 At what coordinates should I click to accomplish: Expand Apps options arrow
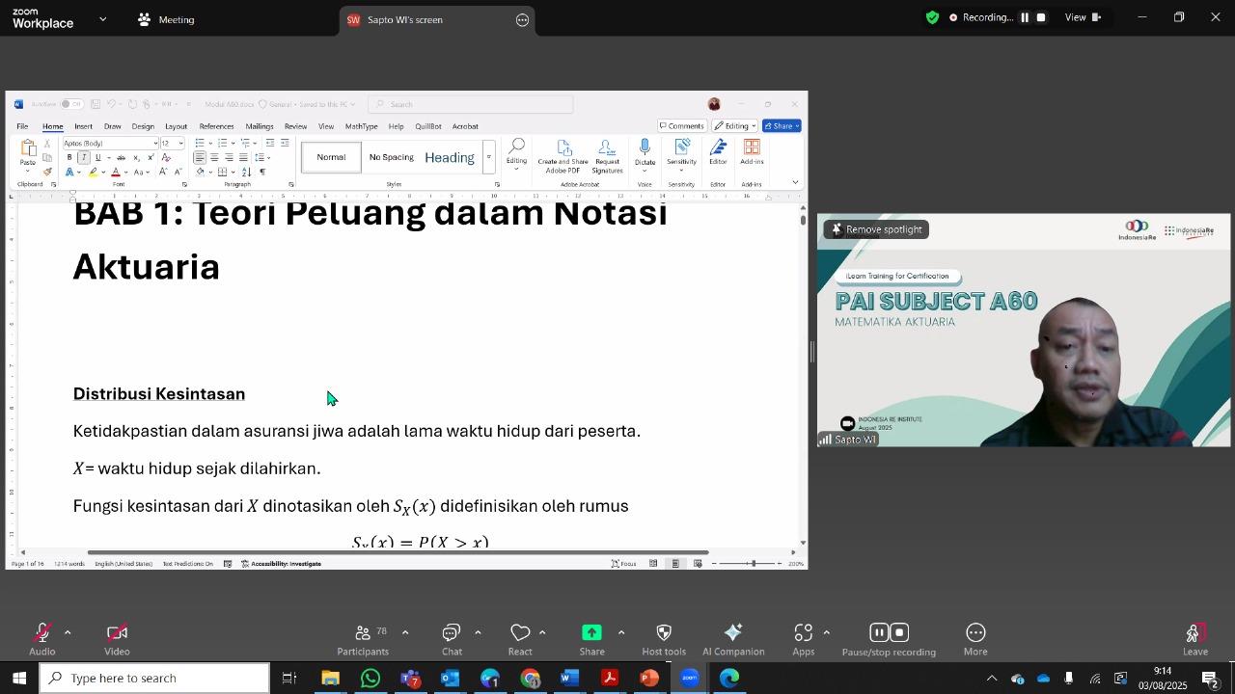click(827, 632)
